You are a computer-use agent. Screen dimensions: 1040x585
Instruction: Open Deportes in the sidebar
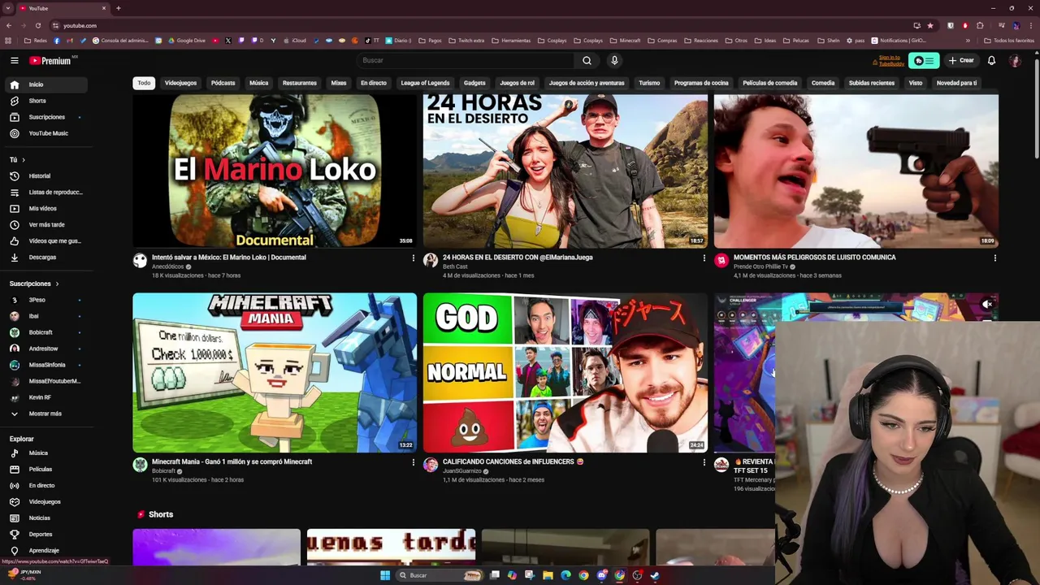pyautogui.click(x=45, y=534)
